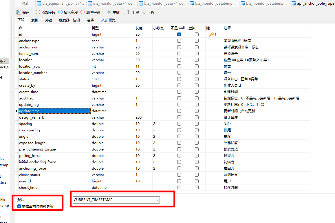Select the check_status field name
The image size is (335, 223).
(30, 175)
